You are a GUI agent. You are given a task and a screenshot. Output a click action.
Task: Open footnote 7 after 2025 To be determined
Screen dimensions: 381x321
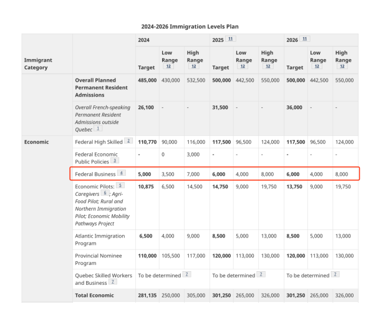(261, 274)
